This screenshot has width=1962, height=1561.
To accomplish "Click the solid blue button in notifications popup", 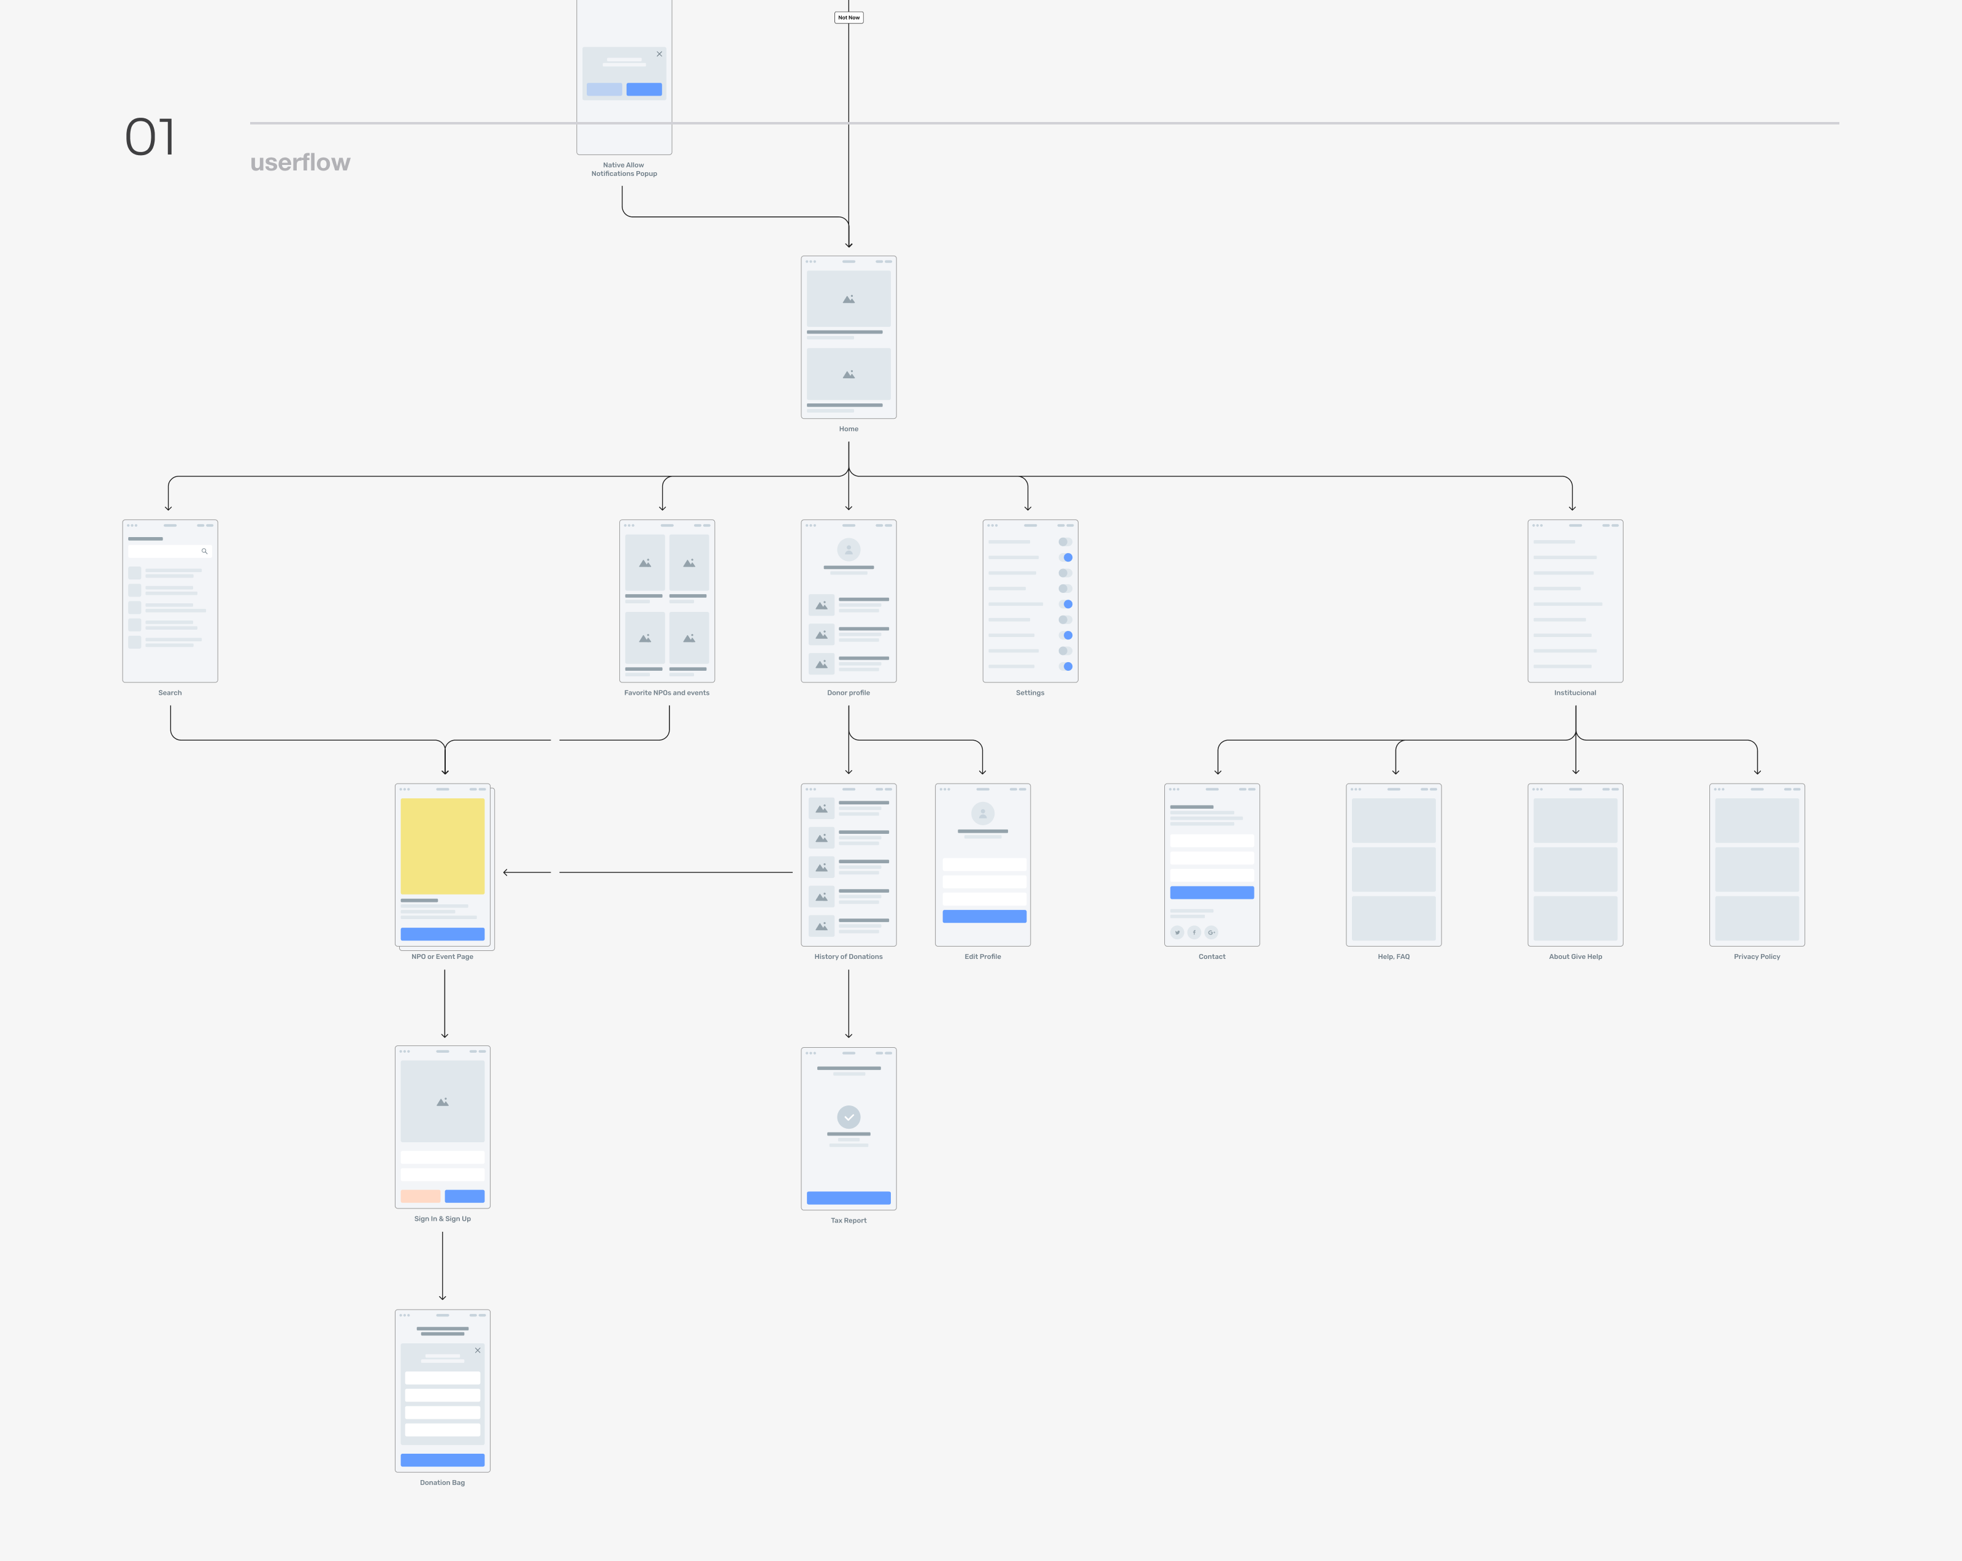I will point(644,89).
